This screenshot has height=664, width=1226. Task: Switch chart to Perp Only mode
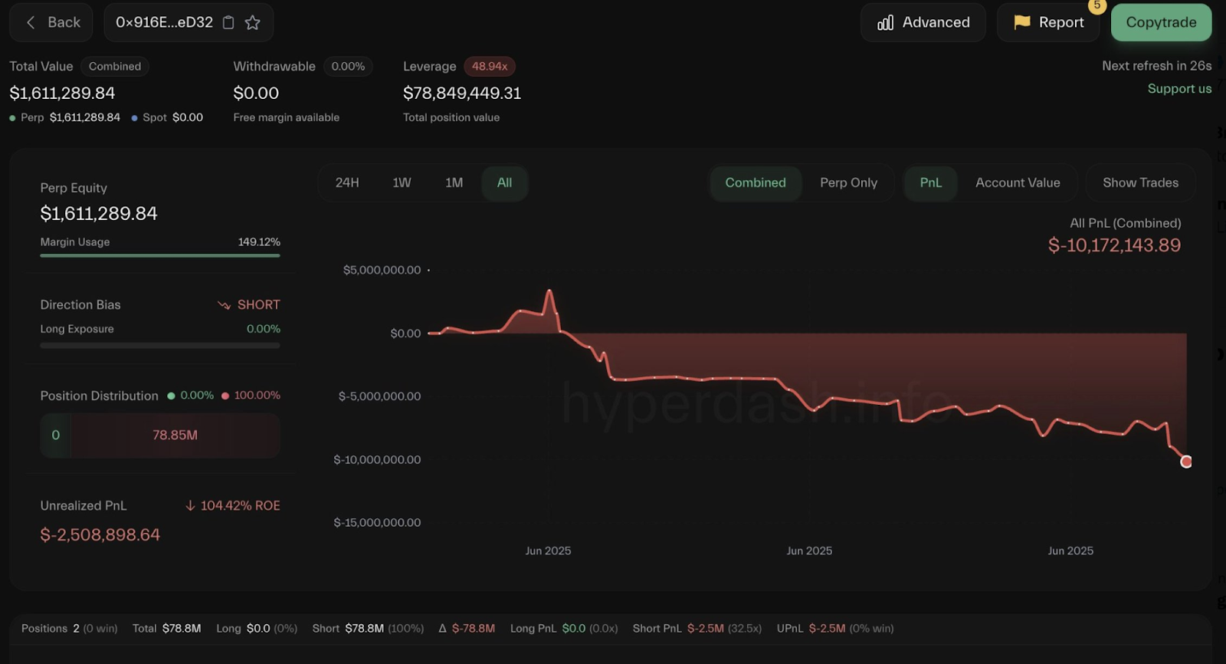848,182
